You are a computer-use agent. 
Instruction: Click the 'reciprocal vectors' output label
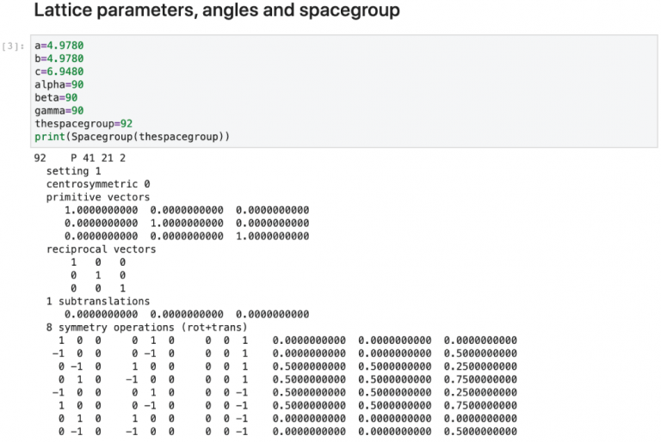101,249
